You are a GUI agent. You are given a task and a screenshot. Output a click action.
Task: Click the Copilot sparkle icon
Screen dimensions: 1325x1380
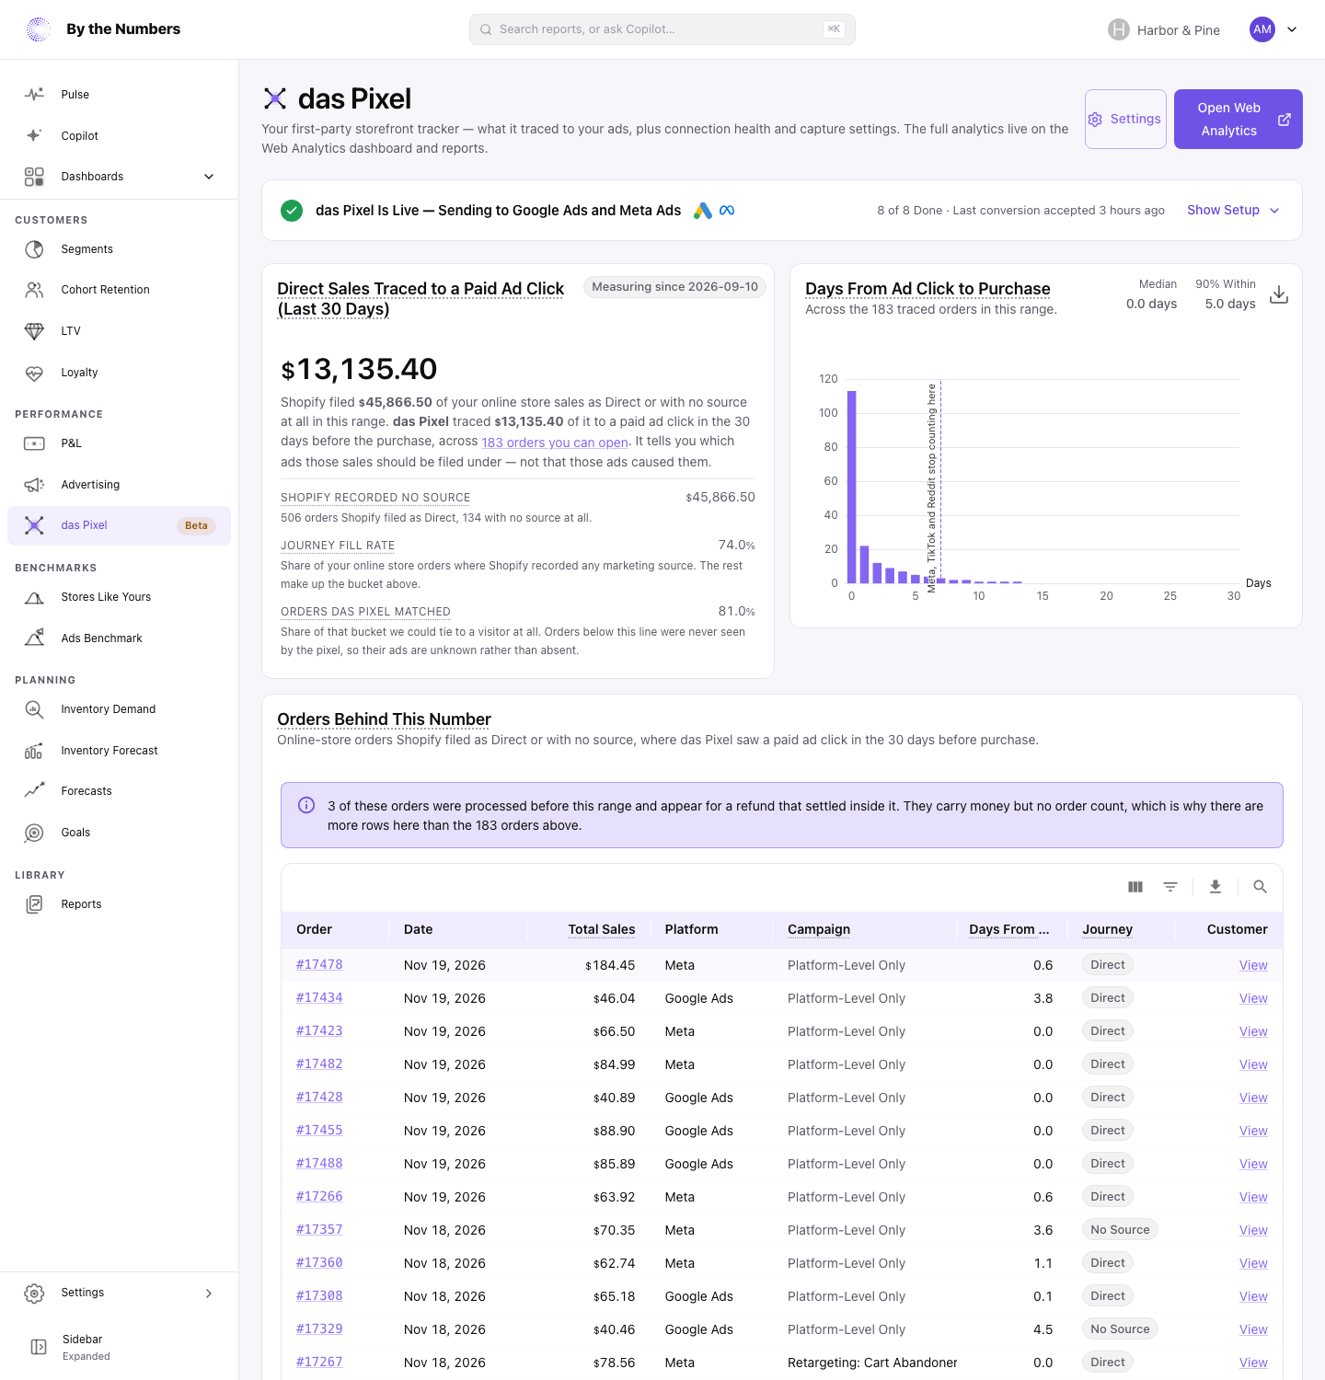tap(34, 136)
